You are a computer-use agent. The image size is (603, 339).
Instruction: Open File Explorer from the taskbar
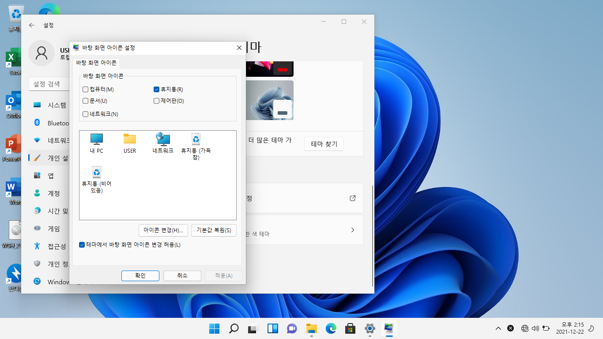tap(312, 328)
